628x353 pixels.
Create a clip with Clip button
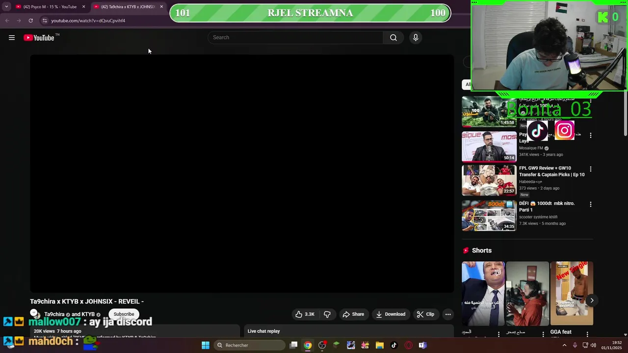coord(425,314)
